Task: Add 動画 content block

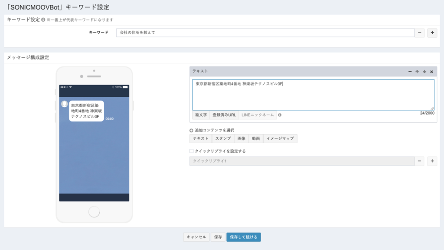Action: click(256, 138)
